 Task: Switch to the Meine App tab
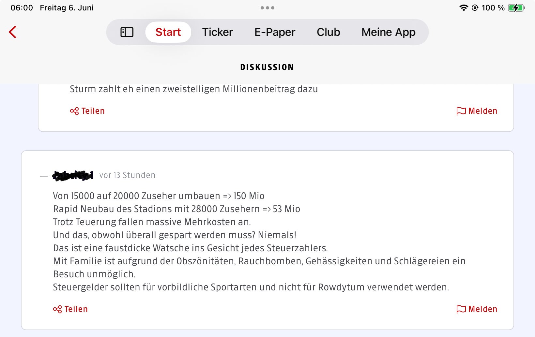click(x=388, y=32)
